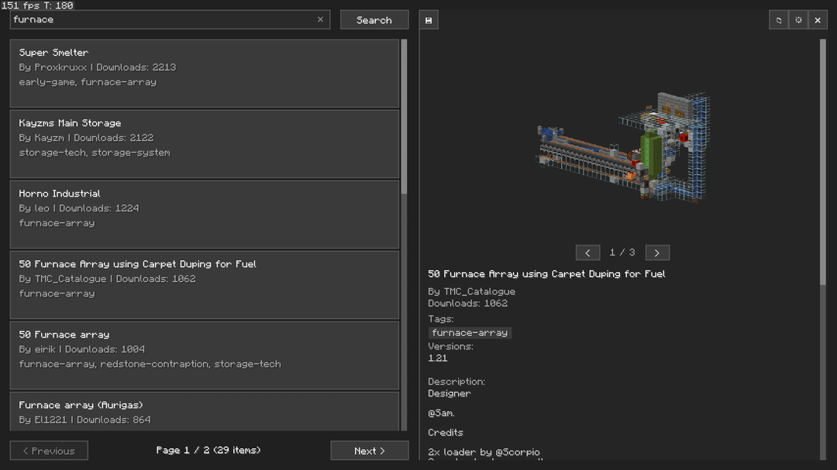
Task: Click the 3D schematic preview thumbnail
Action: tap(624, 147)
